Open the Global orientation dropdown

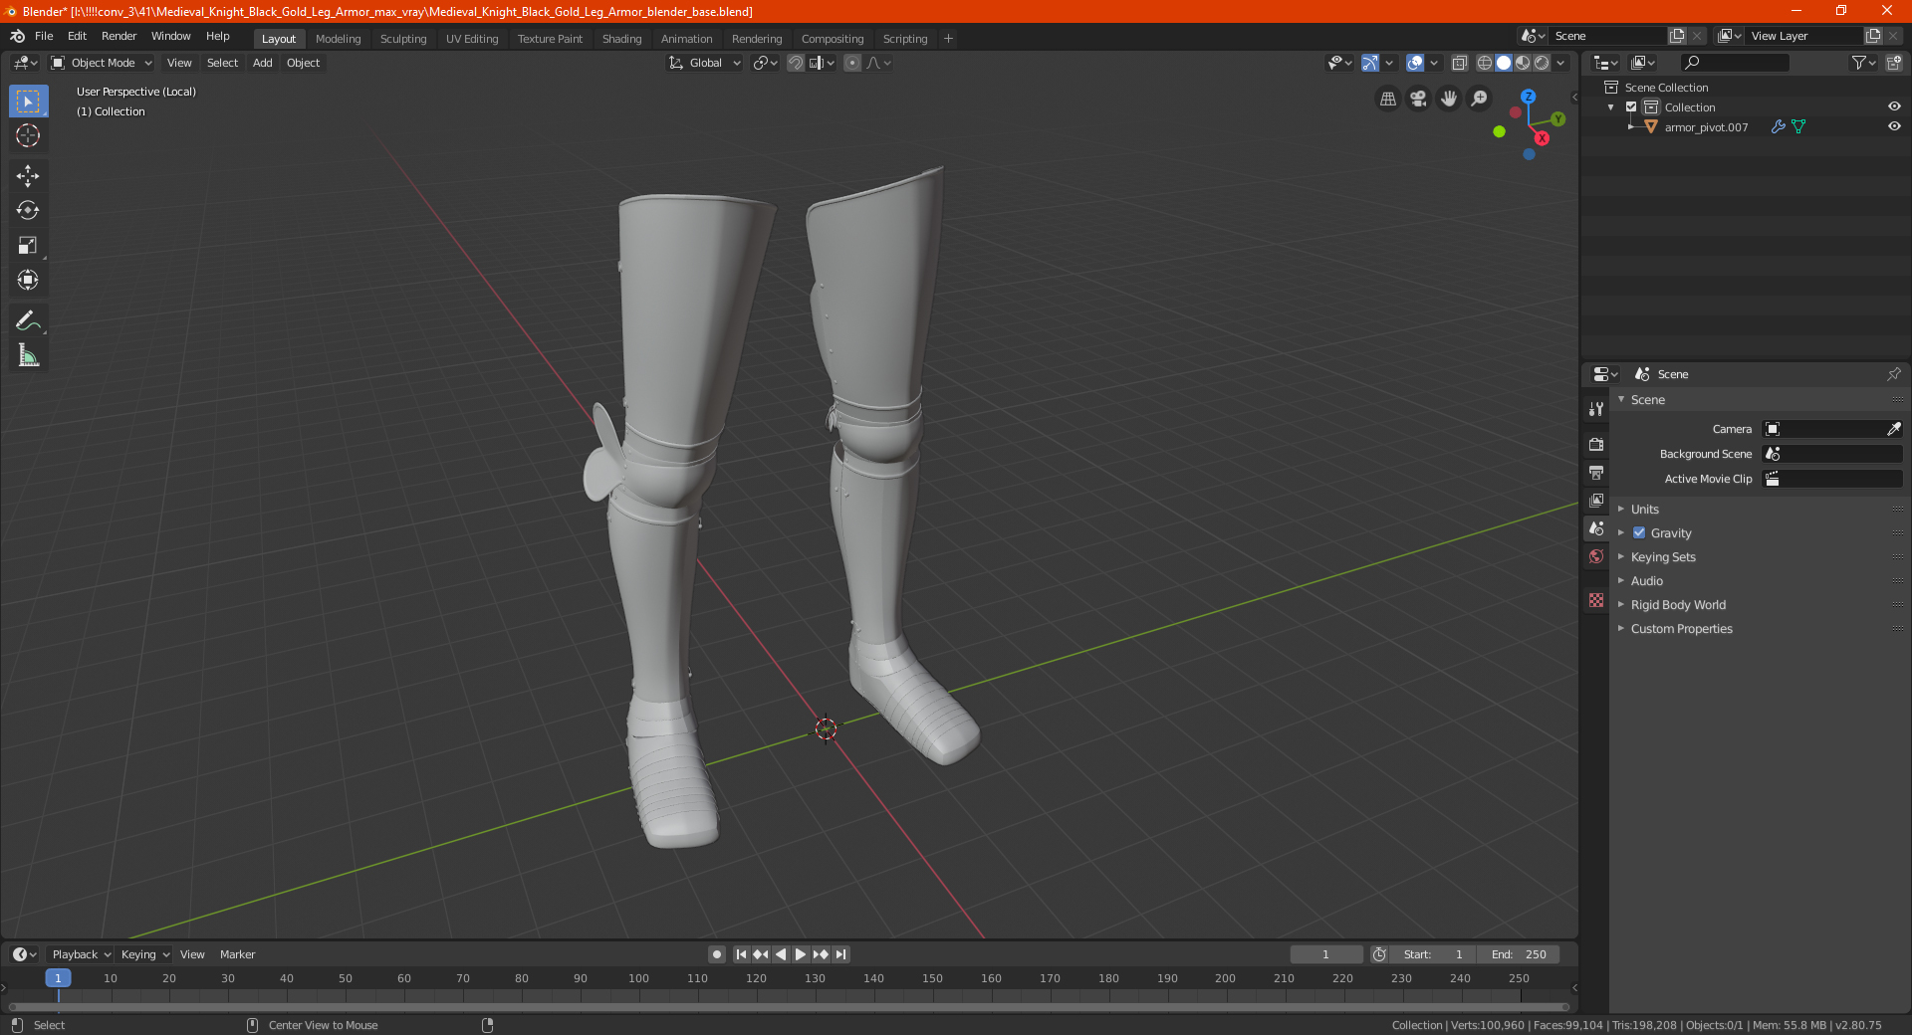705,63
